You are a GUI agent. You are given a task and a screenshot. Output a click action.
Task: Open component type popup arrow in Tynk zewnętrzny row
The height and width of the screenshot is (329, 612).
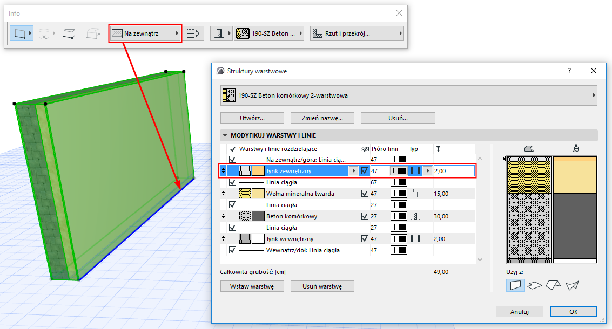tap(427, 171)
